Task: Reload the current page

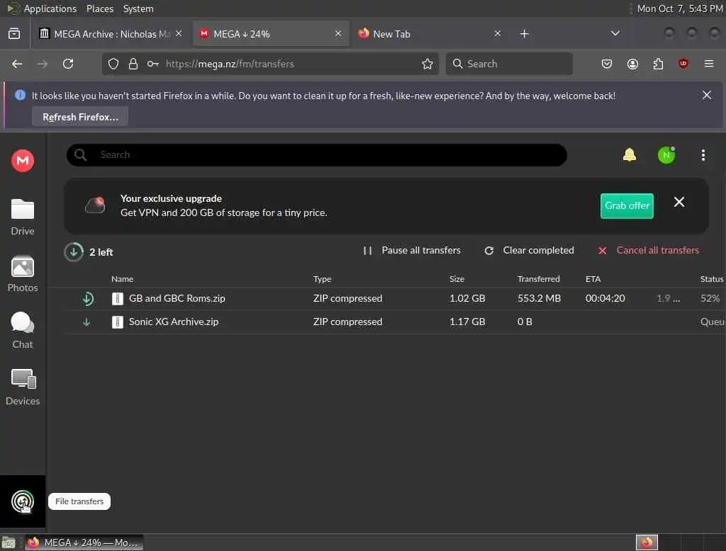Action: pyautogui.click(x=68, y=64)
